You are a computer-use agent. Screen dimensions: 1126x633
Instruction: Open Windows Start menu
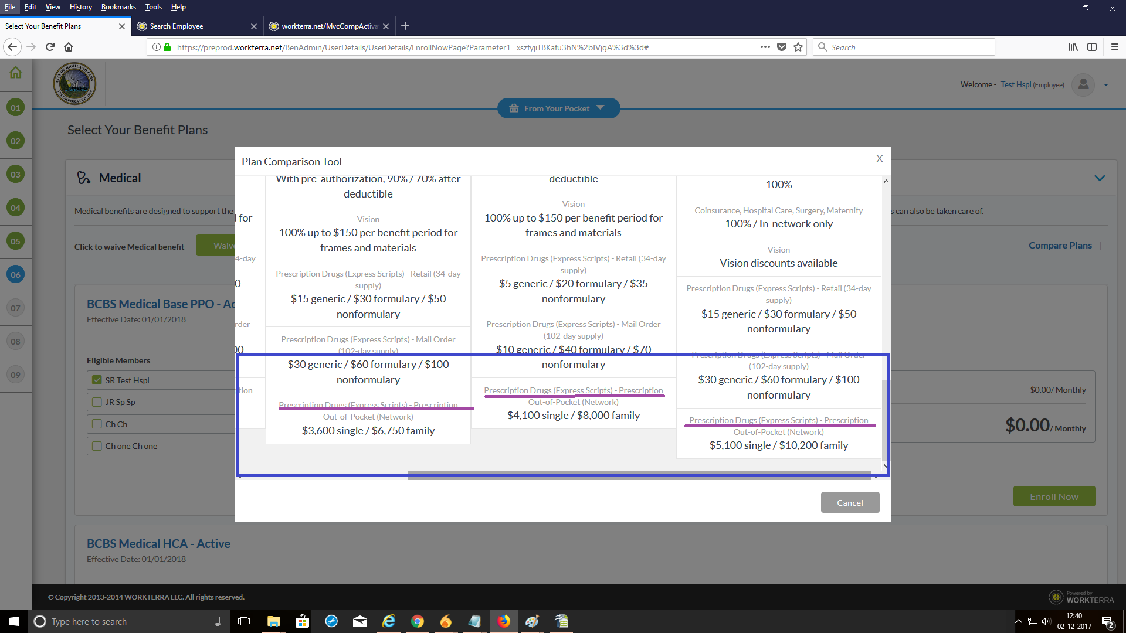click(14, 621)
